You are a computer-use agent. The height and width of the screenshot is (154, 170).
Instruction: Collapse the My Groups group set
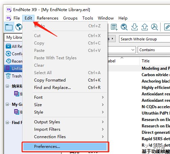click(7, 104)
